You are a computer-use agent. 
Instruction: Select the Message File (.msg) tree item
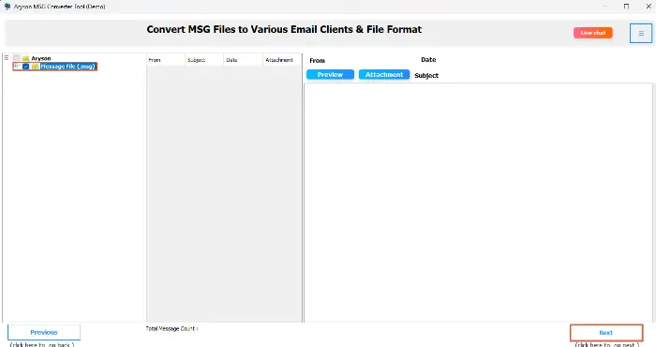[x=67, y=67]
